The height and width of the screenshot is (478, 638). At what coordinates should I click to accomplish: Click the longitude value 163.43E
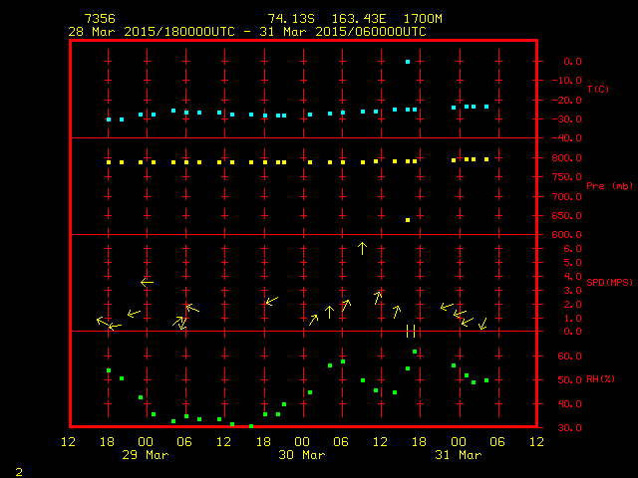coord(360,19)
